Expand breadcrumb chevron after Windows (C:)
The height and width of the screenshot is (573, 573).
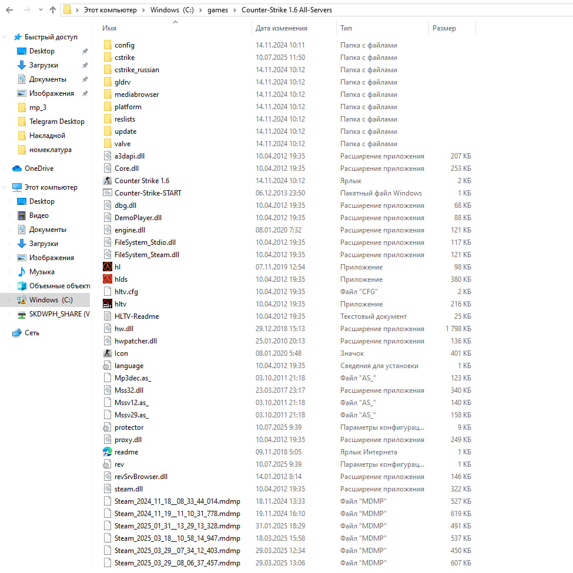coord(200,10)
